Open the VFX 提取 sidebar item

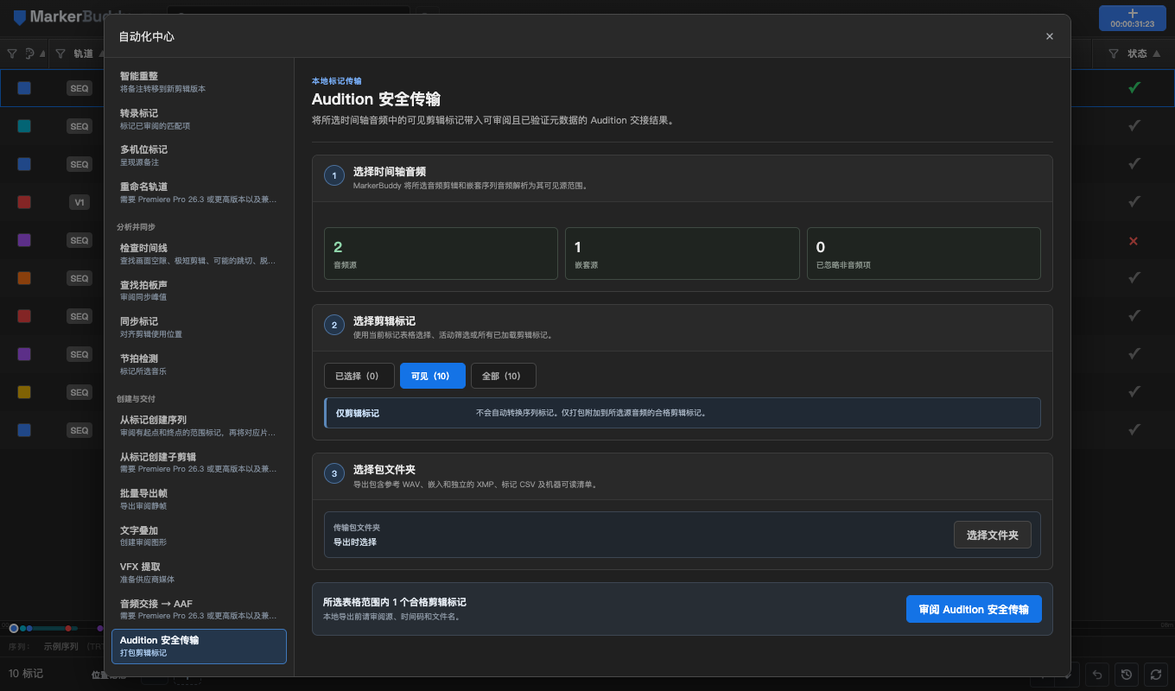[199, 573]
